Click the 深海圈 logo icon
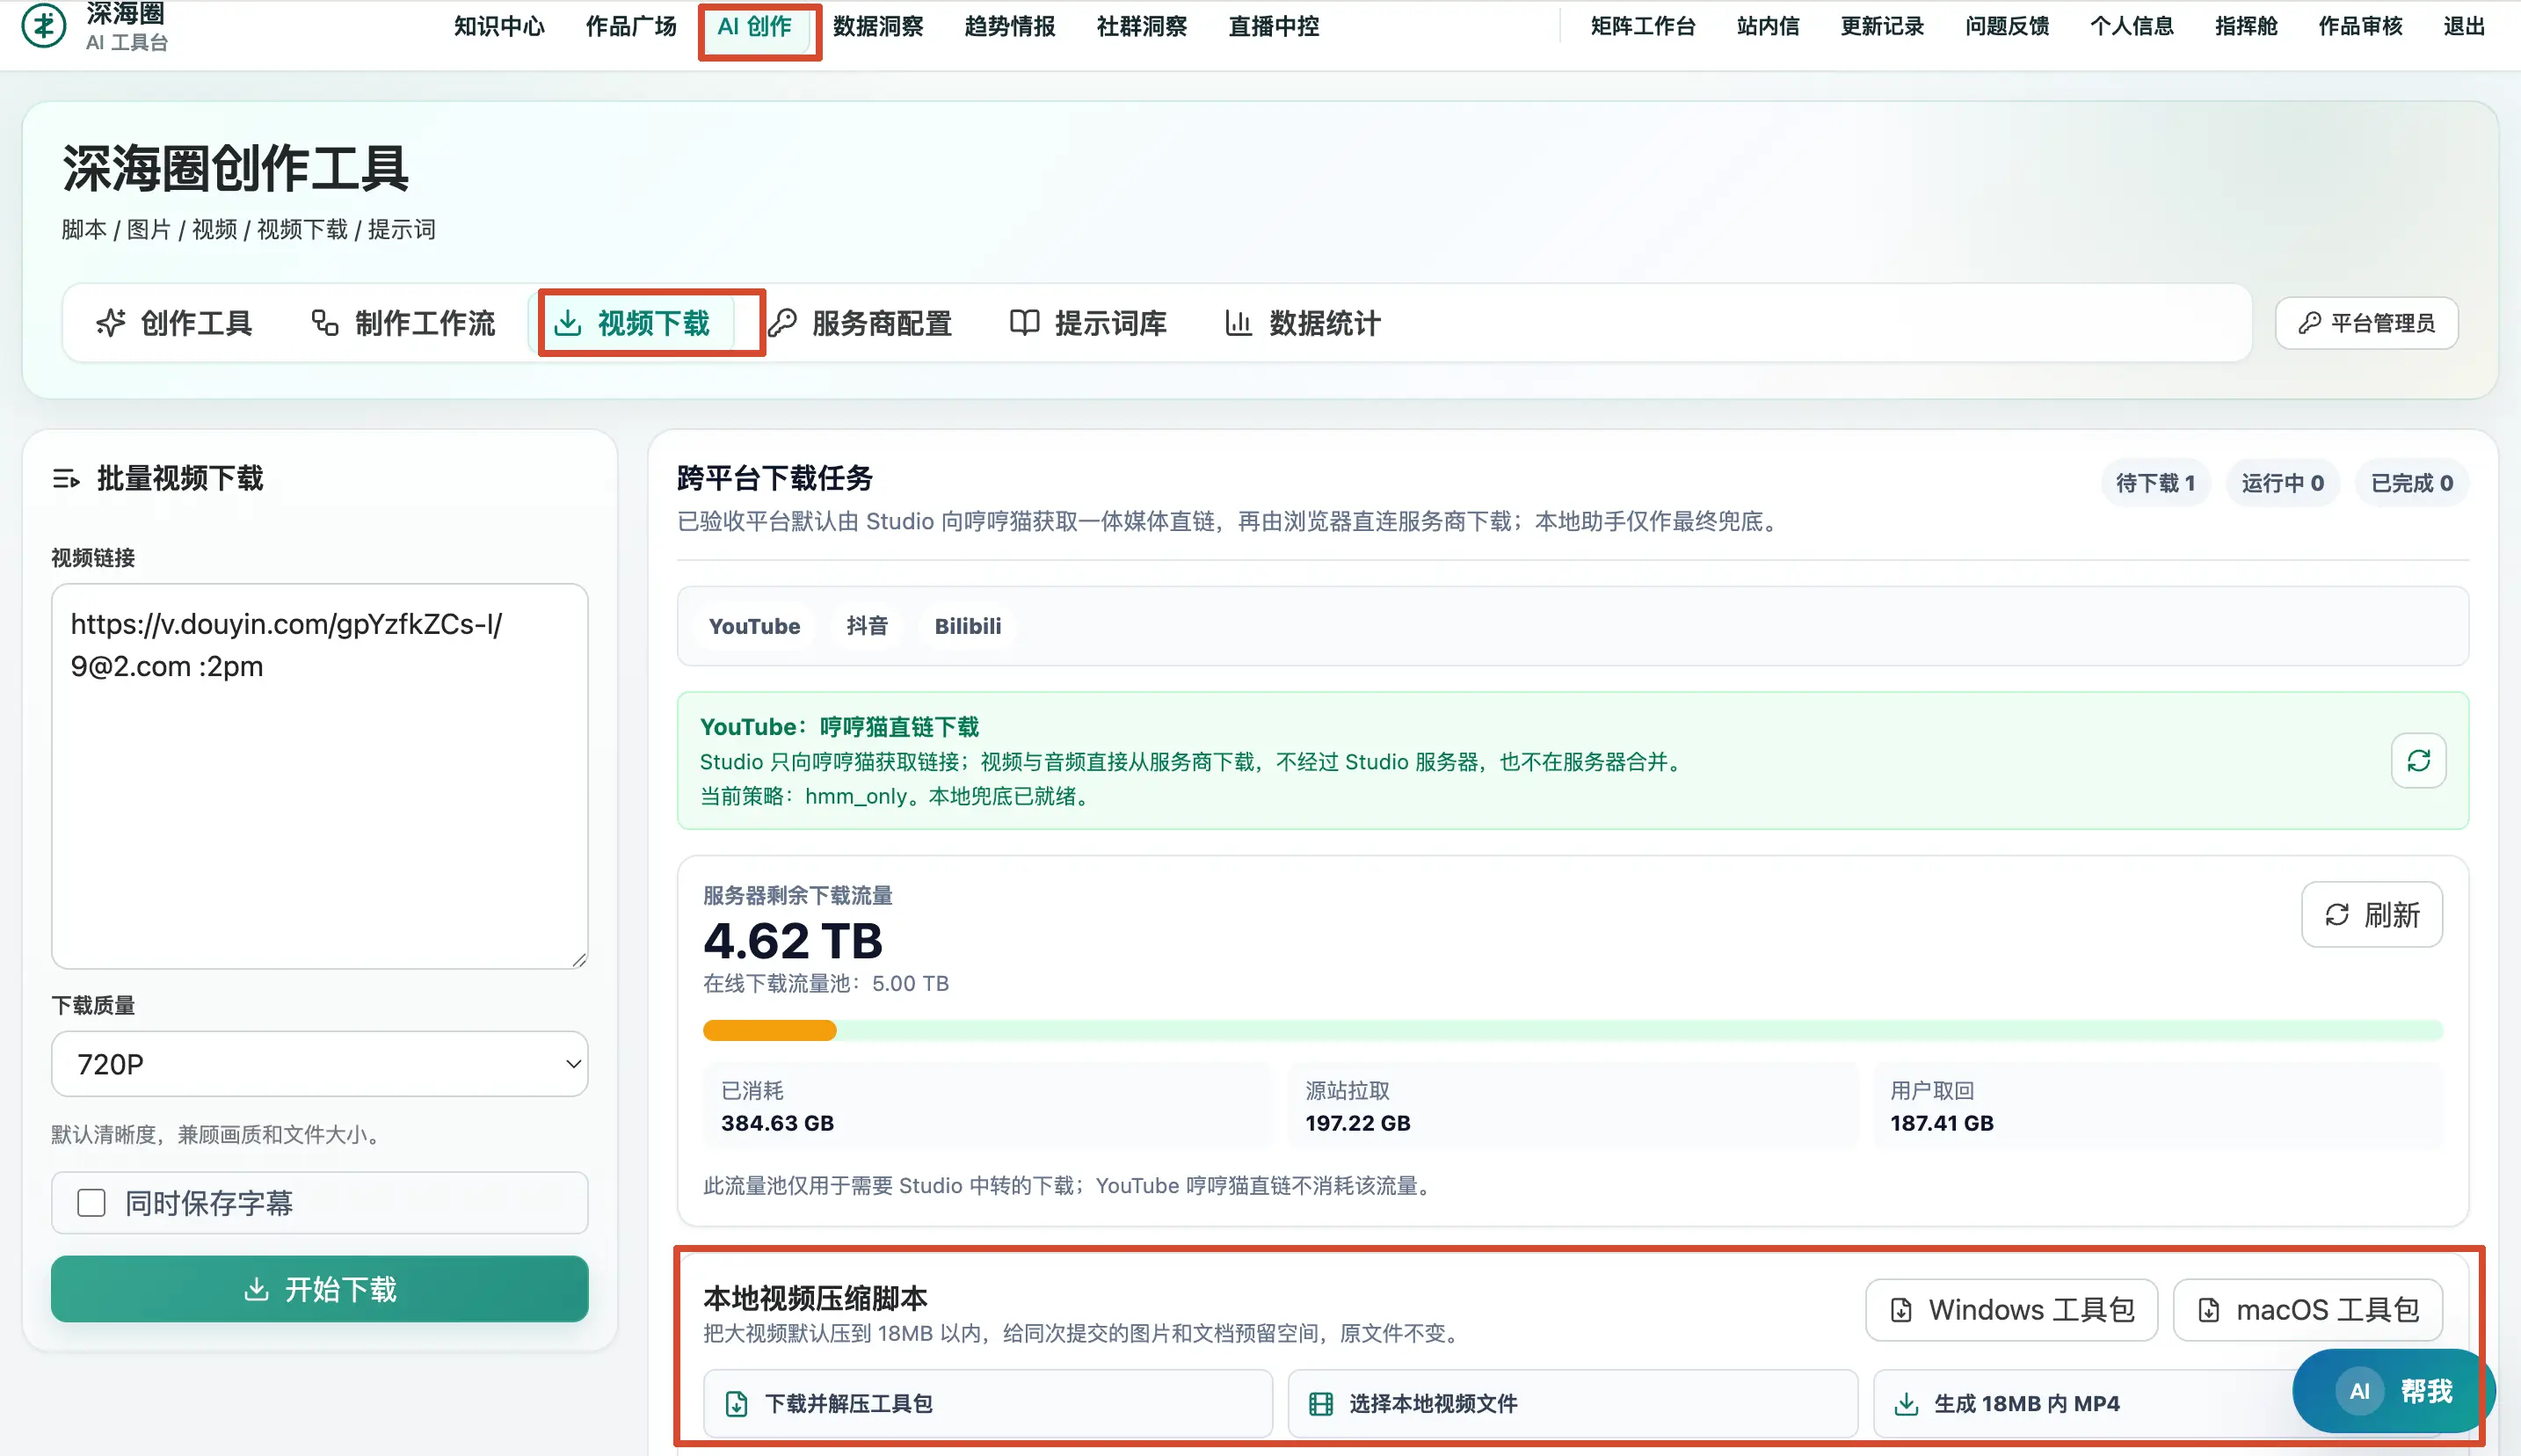The height and width of the screenshot is (1456, 2521). point(44,25)
